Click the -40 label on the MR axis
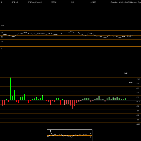This screenshot has height=141, width=141. pyautogui.click(x=138, y=111)
